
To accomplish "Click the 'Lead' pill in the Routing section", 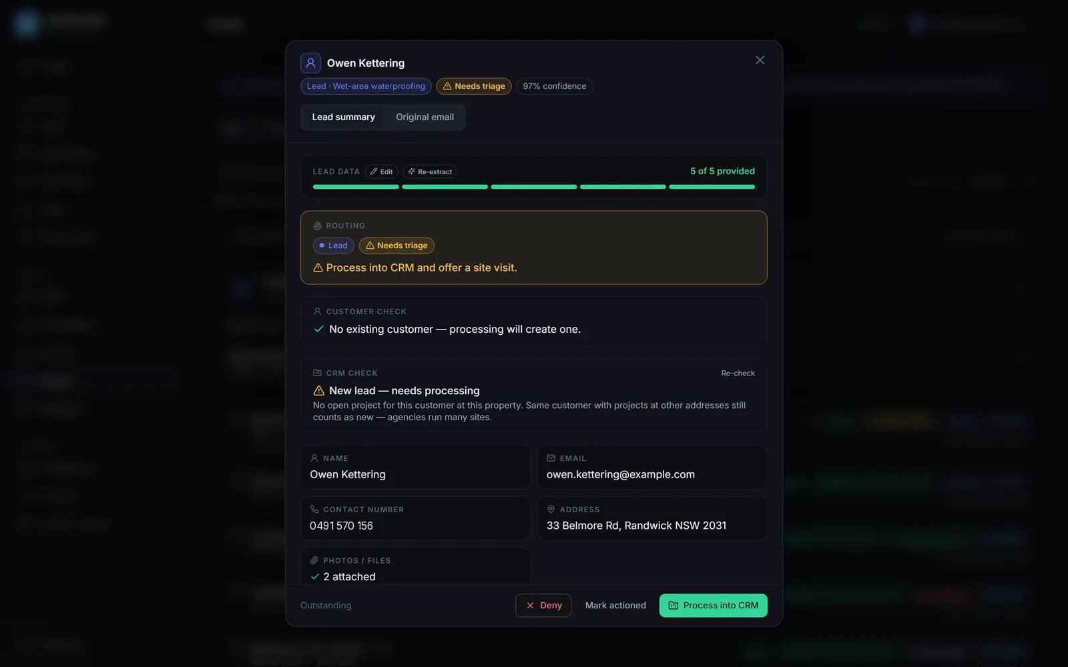I will [x=334, y=245].
